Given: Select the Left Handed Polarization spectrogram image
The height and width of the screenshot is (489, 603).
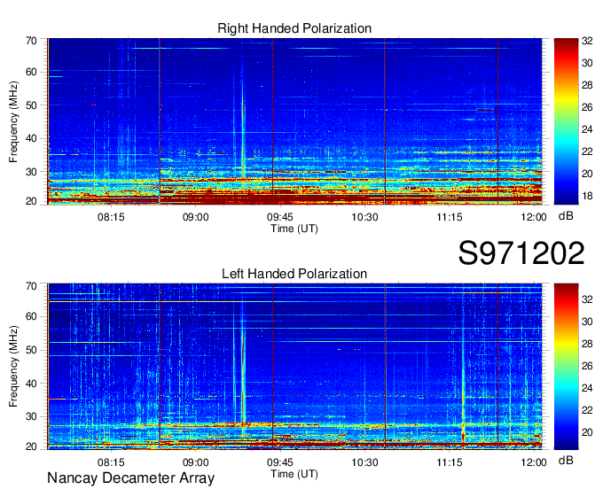Looking at the screenshot, I should click(x=294, y=367).
